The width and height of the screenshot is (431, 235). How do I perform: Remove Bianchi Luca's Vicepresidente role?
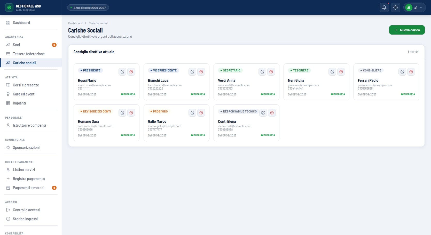(201, 72)
